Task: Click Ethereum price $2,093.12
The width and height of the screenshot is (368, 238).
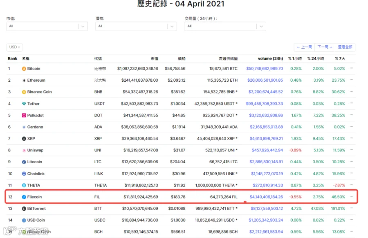Action: (176, 80)
